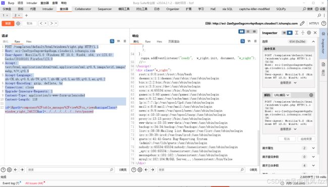This screenshot has width=328, height=187.
Task: Open the Burp menu
Action: coord(11,3)
